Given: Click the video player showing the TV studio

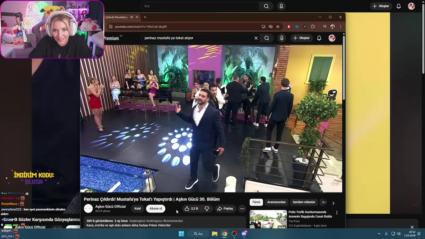Looking at the screenshot, I should [x=211, y=119].
